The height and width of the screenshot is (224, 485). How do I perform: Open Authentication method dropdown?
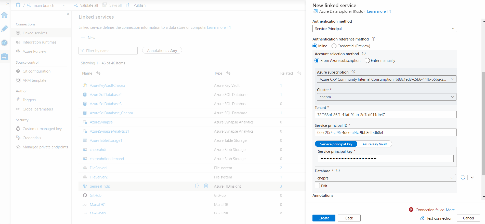coord(384,29)
